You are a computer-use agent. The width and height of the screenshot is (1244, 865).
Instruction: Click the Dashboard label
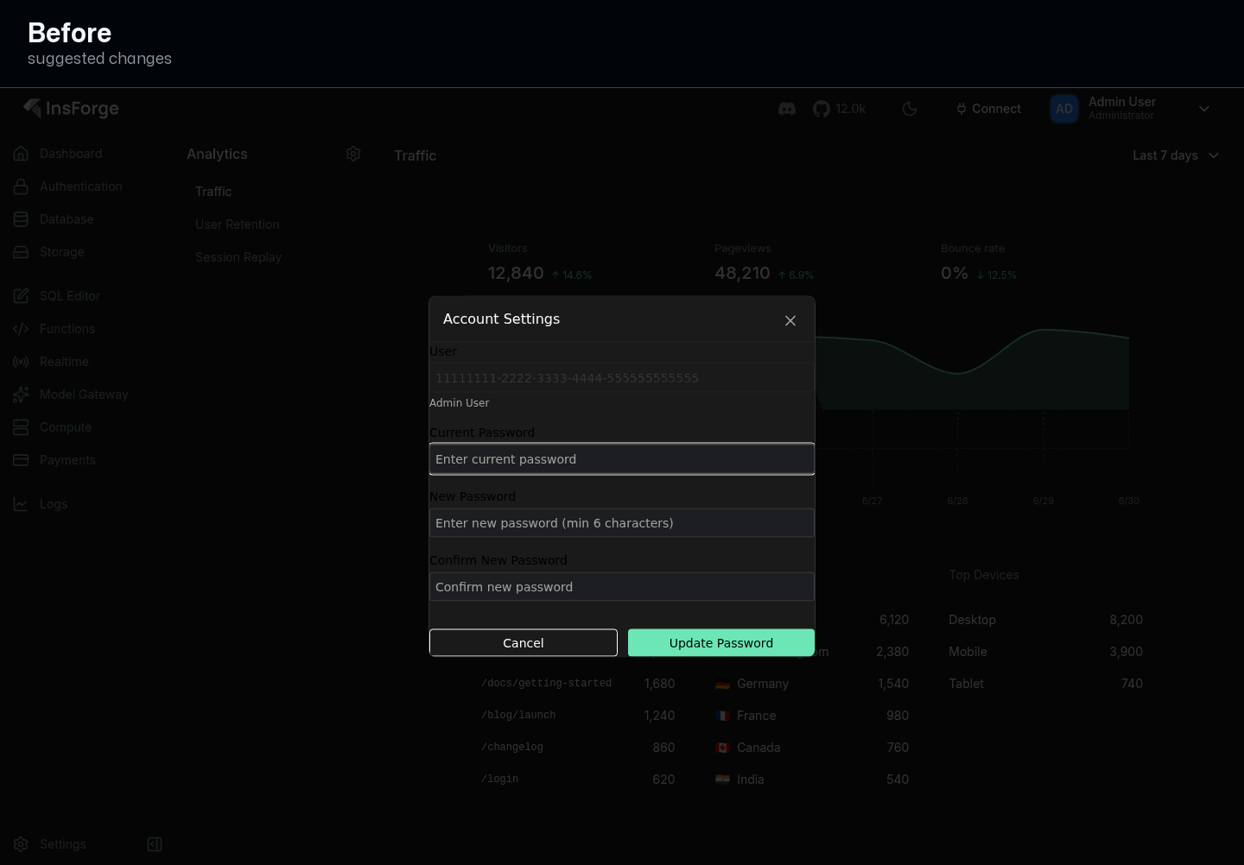[71, 154]
